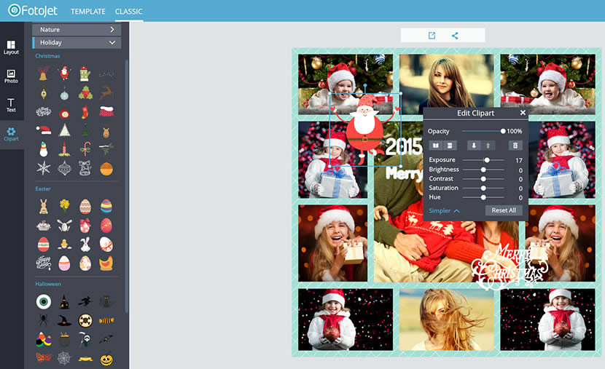Add the green mitten clipart

click(85, 74)
